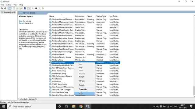
Task: Select the WLAN AutoConfig service
Action: point(59,73)
